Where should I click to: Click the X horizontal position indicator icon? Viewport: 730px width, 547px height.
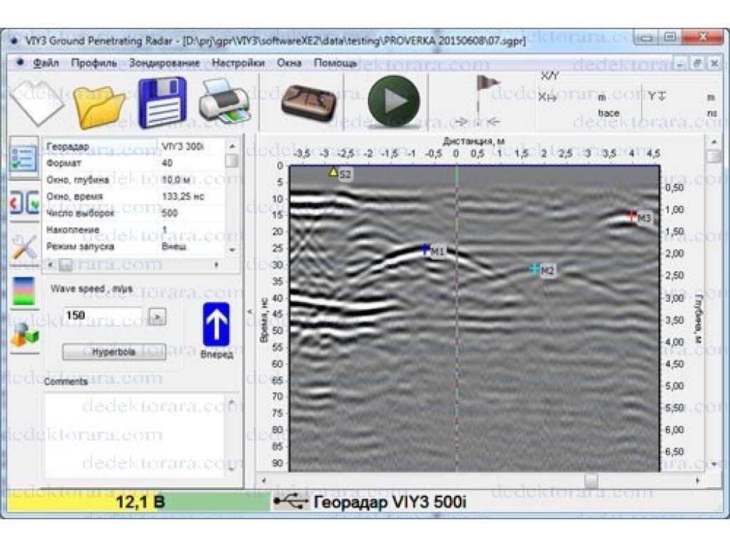pyautogui.click(x=547, y=97)
